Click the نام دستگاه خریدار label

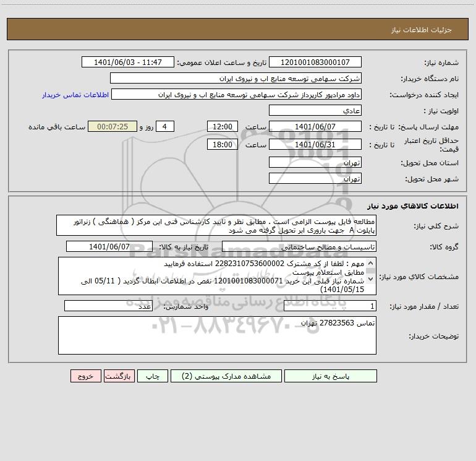[430, 79]
